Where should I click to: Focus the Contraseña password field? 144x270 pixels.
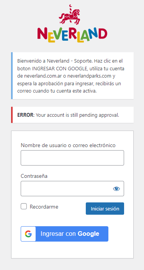pos(72,189)
